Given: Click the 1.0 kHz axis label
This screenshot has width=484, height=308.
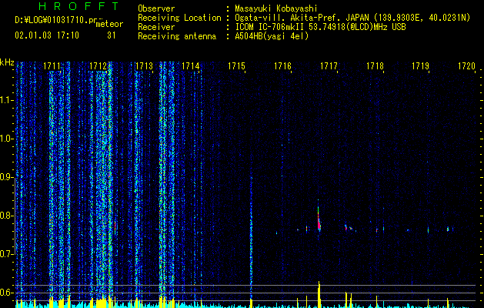Looking at the screenshot, I should coord(7,139).
